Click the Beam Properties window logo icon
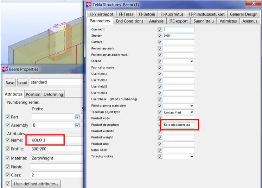Screen dimensions: 262x188 (5, 69)
